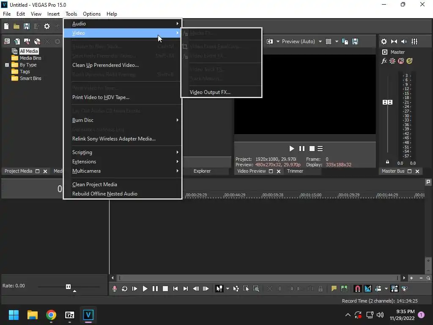
Task: Click the New project icon in toolbar
Action: pos(6,26)
